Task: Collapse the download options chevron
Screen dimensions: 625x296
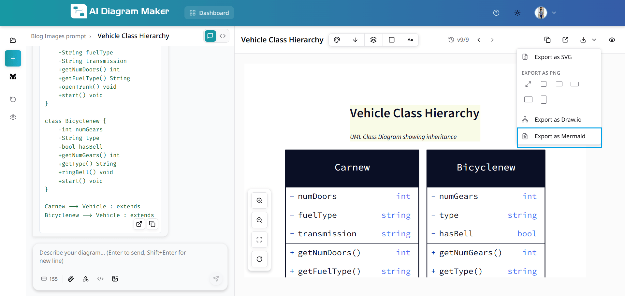Action: click(x=594, y=40)
